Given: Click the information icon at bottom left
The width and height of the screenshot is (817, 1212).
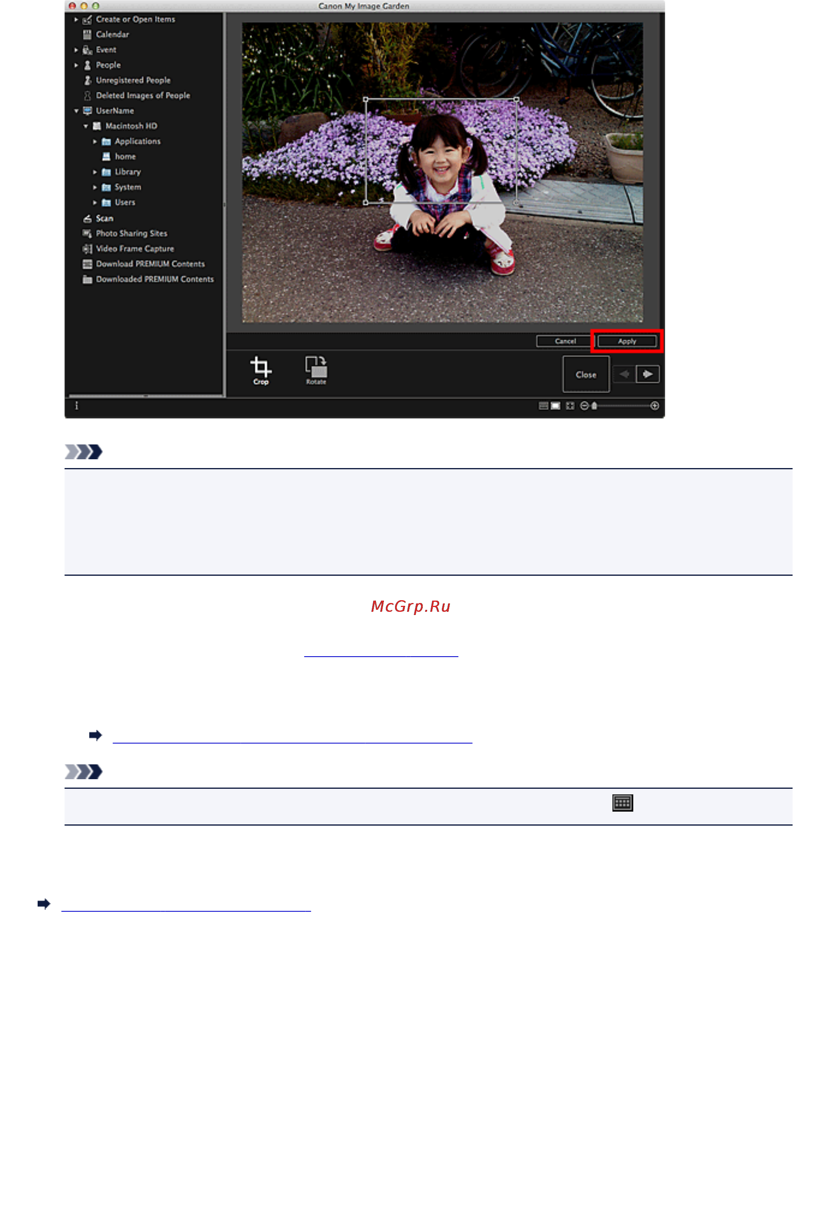Looking at the screenshot, I should (76, 405).
